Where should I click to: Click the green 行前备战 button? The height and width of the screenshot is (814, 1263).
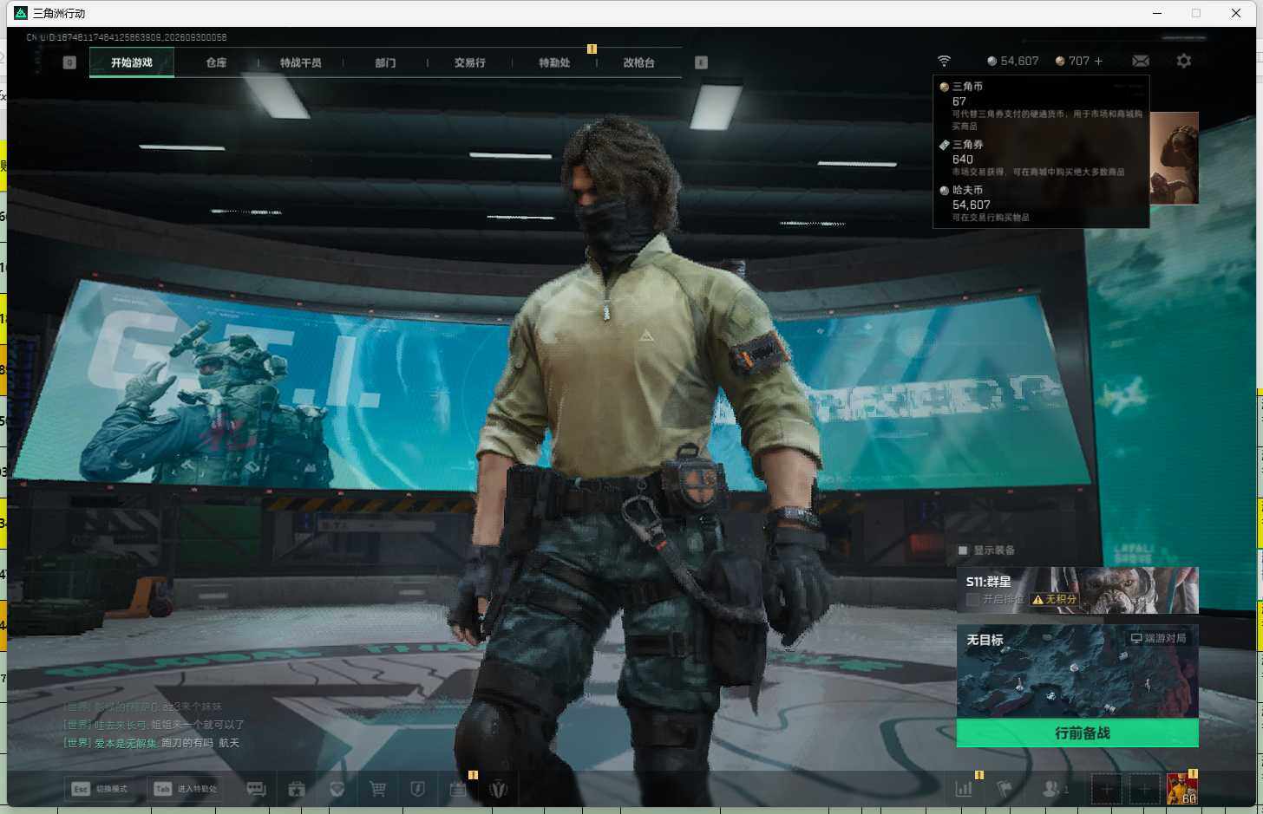pyautogui.click(x=1077, y=733)
